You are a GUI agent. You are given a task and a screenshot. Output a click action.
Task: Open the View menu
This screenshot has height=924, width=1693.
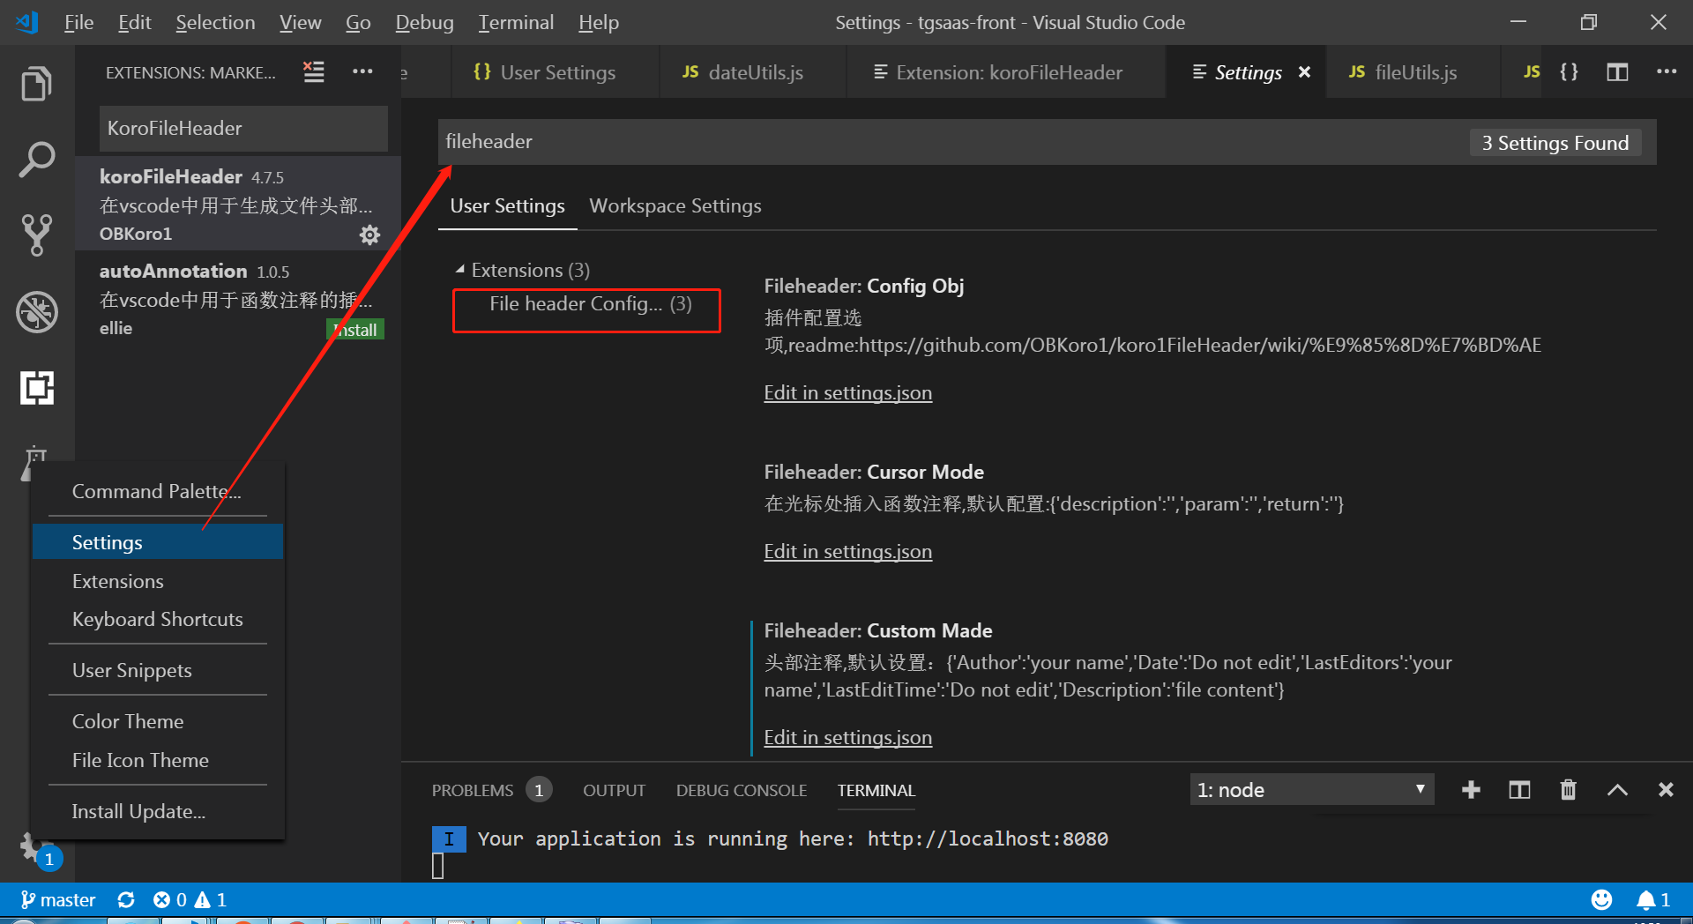(300, 23)
